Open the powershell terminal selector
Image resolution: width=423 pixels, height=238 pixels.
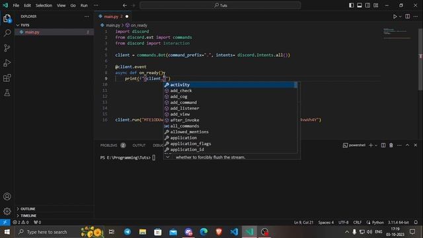coord(354,145)
